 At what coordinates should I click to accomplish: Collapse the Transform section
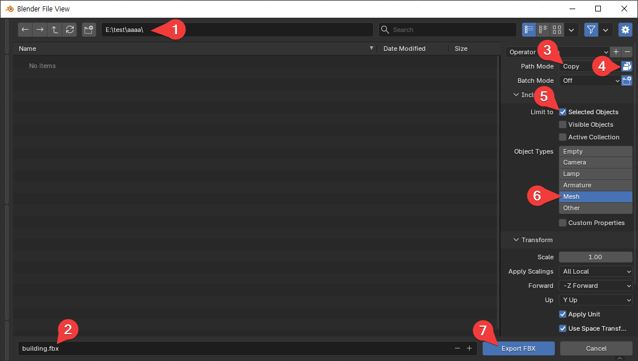[x=516, y=240]
